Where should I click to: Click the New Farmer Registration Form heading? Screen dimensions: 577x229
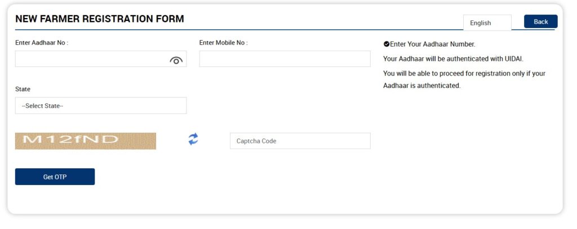pyautogui.click(x=100, y=19)
